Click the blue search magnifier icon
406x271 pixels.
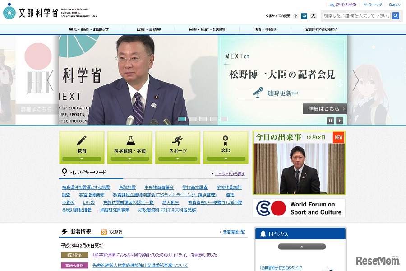(x=395, y=15)
